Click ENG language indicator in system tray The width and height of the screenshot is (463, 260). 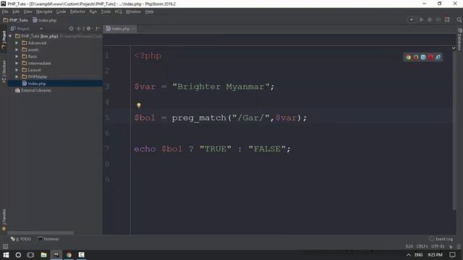418,255
